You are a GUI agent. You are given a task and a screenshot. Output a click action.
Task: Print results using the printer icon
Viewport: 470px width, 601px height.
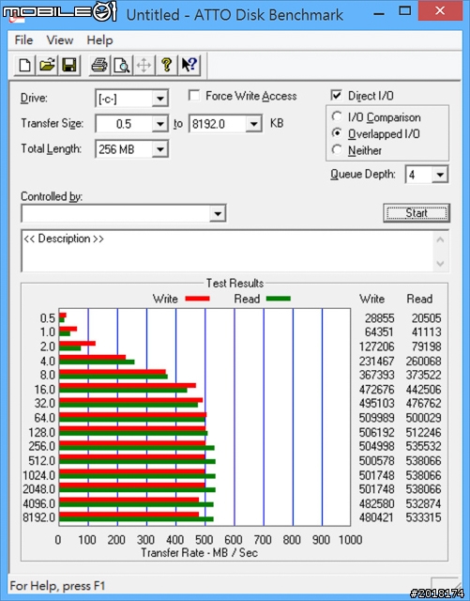click(99, 65)
